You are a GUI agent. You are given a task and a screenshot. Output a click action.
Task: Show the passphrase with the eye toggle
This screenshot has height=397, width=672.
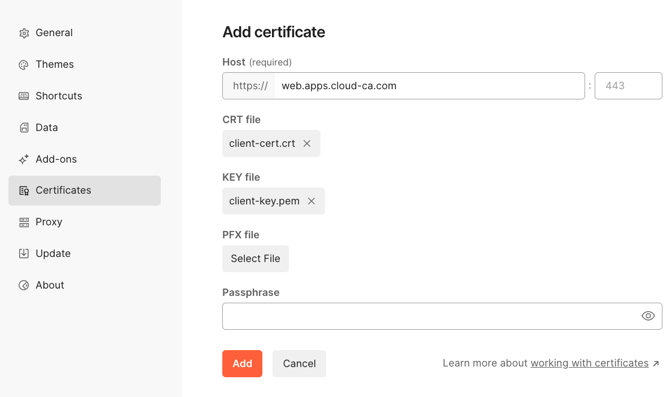tap(648, 316)
